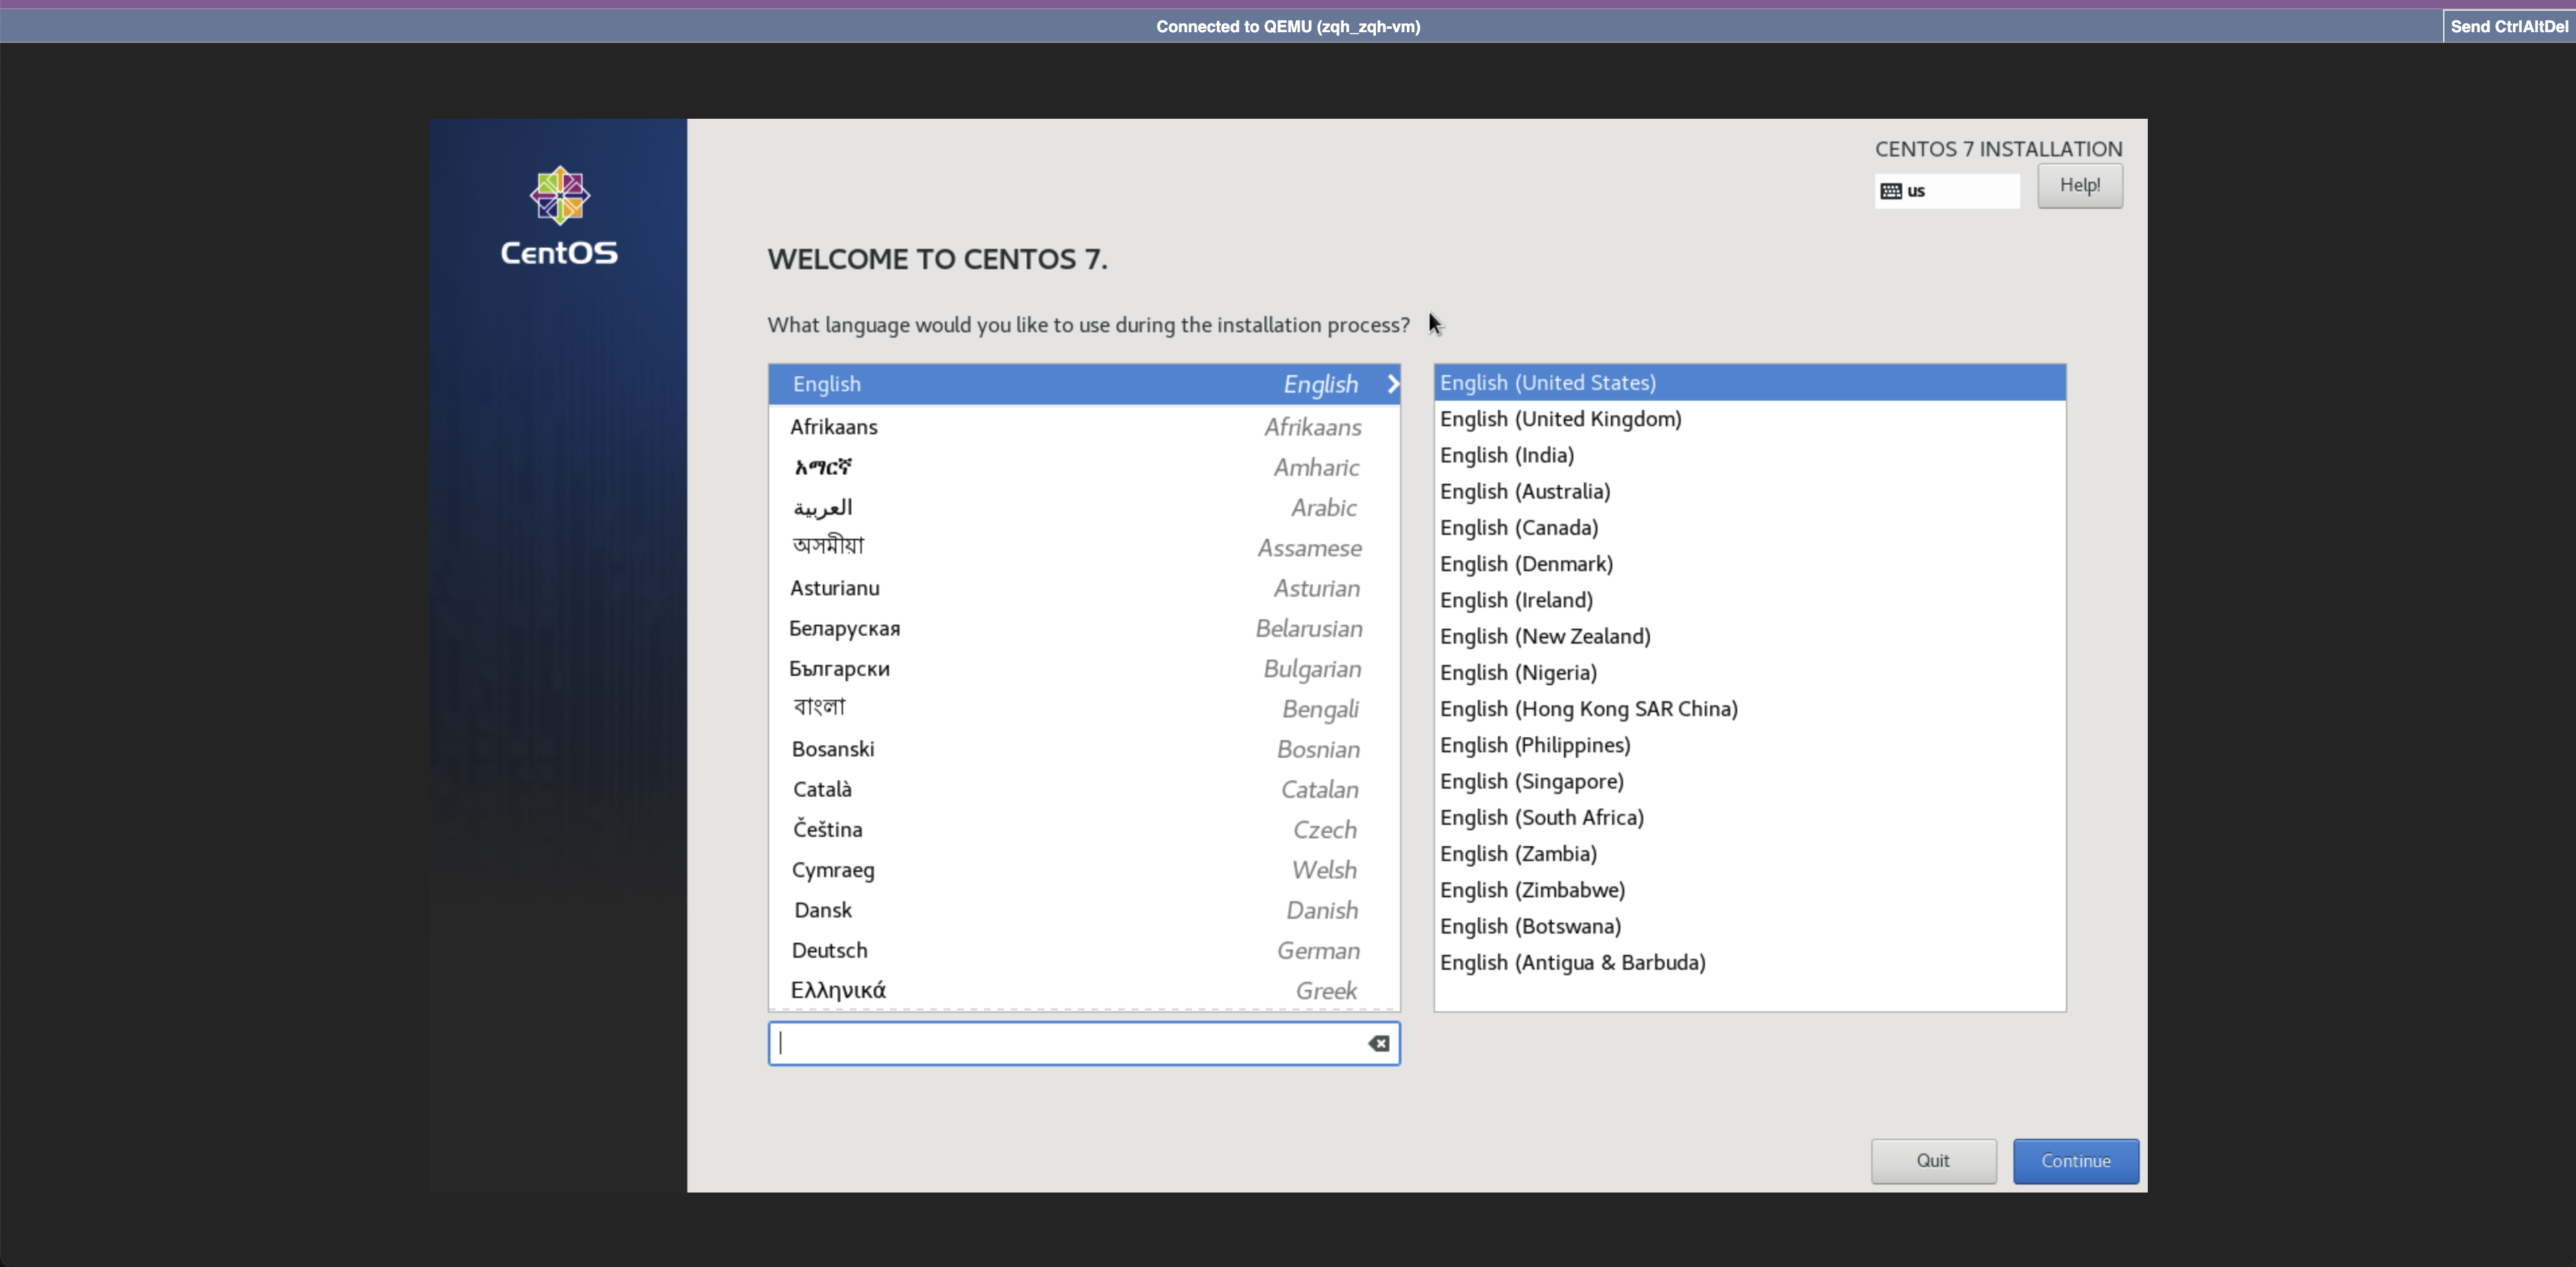Choose English (Ireland) locale

click(x=1750, y=600)
